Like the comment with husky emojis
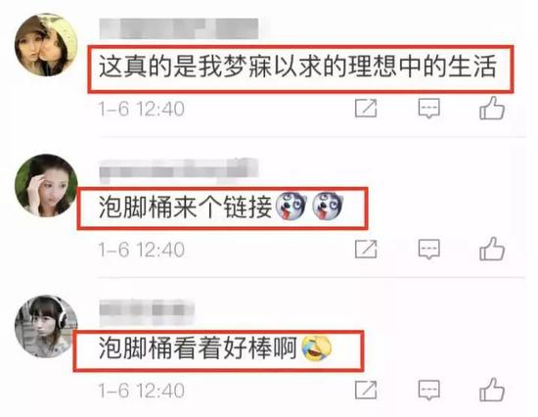The height and width of the screenshot is (417, 538). pyautogui.click(x=492, y=249)
